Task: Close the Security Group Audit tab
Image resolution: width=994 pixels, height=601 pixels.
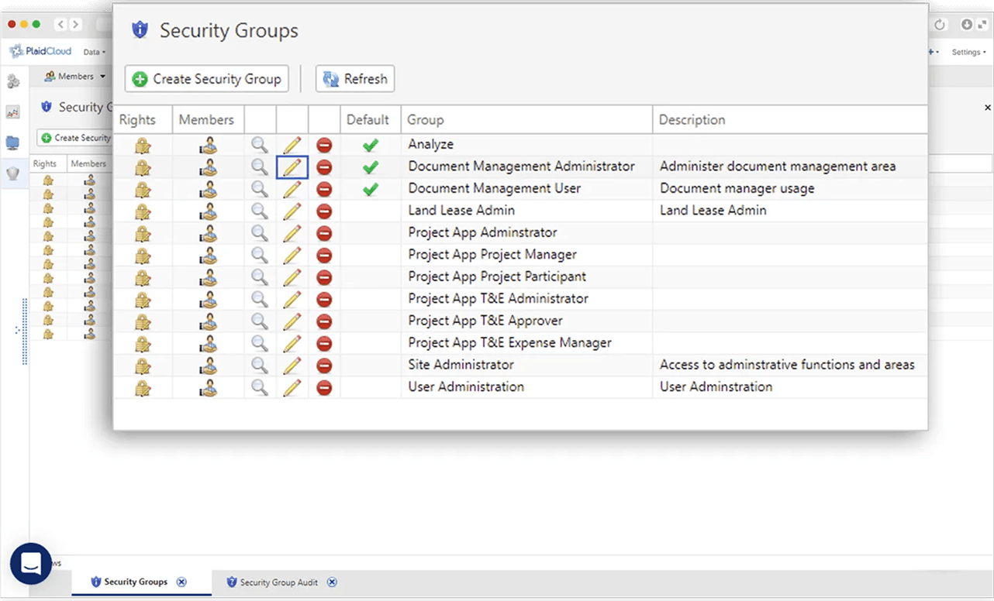Action: point(332,582)
